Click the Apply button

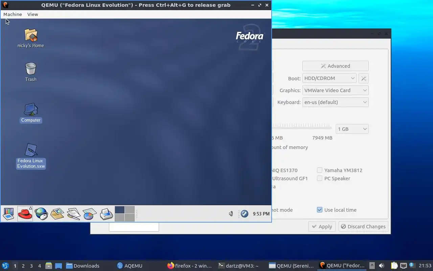(x=322, y=227)
